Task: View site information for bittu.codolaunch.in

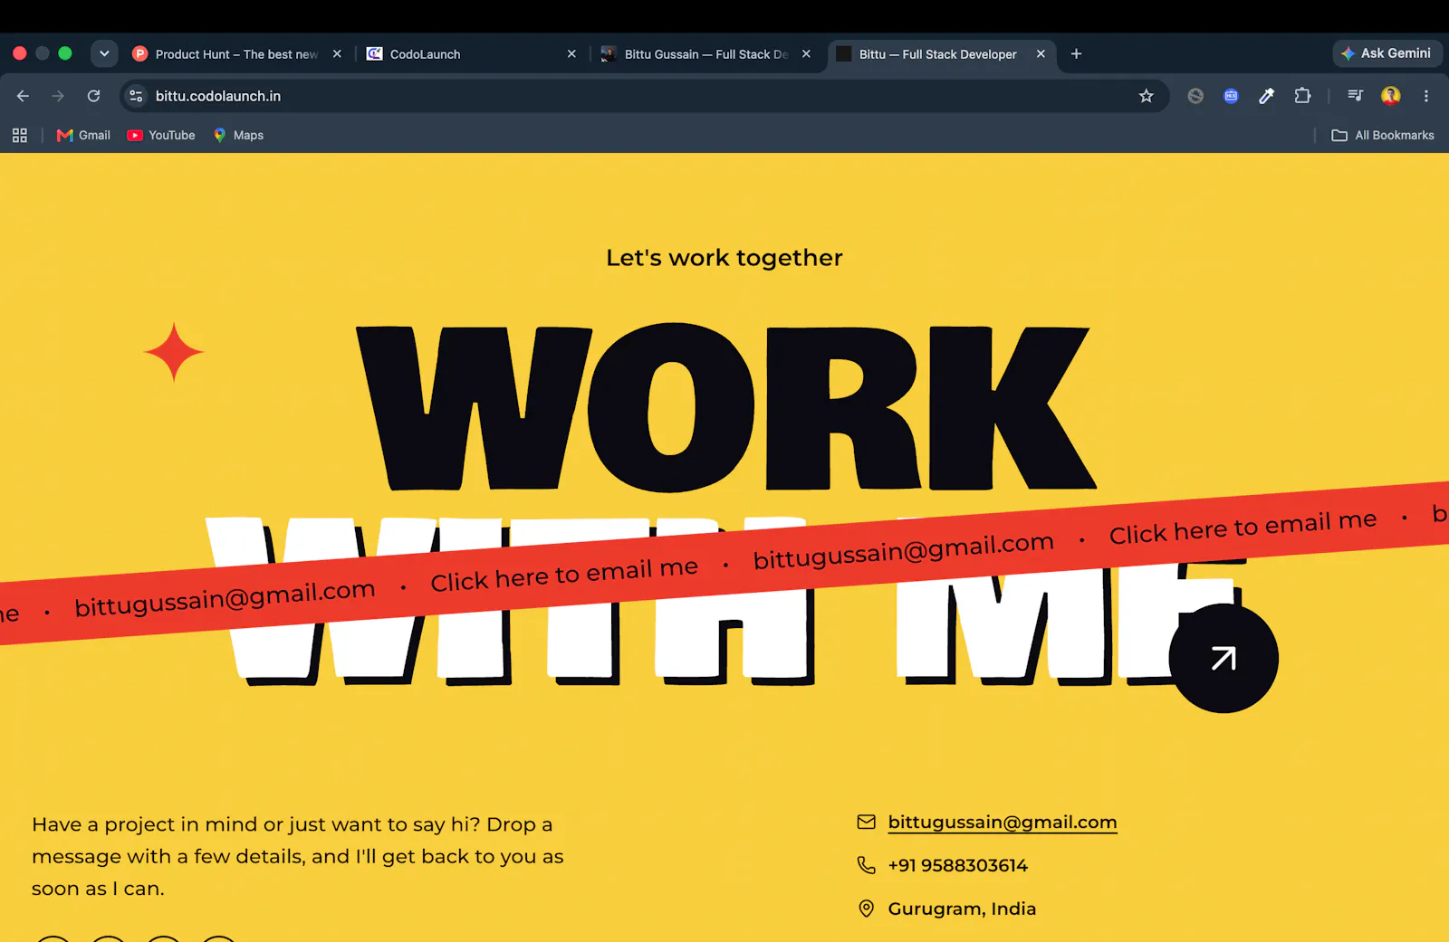Action: pos(136,96)
